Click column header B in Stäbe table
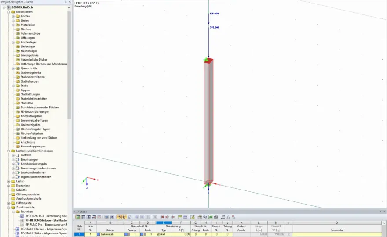The width and height of the screenshot is (387, 237). tap(110, 223)
